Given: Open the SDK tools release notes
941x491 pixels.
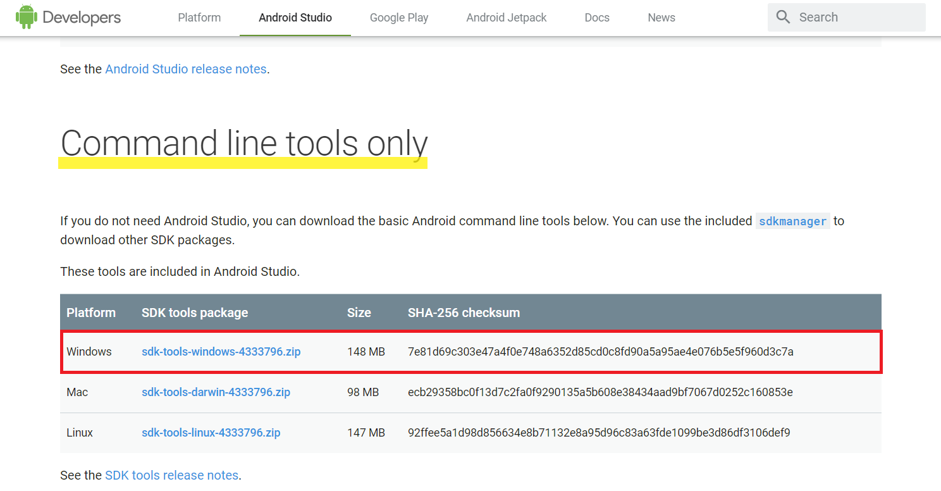Looking at the screenshot, I should pyautogui.click(x=171, y=475).
